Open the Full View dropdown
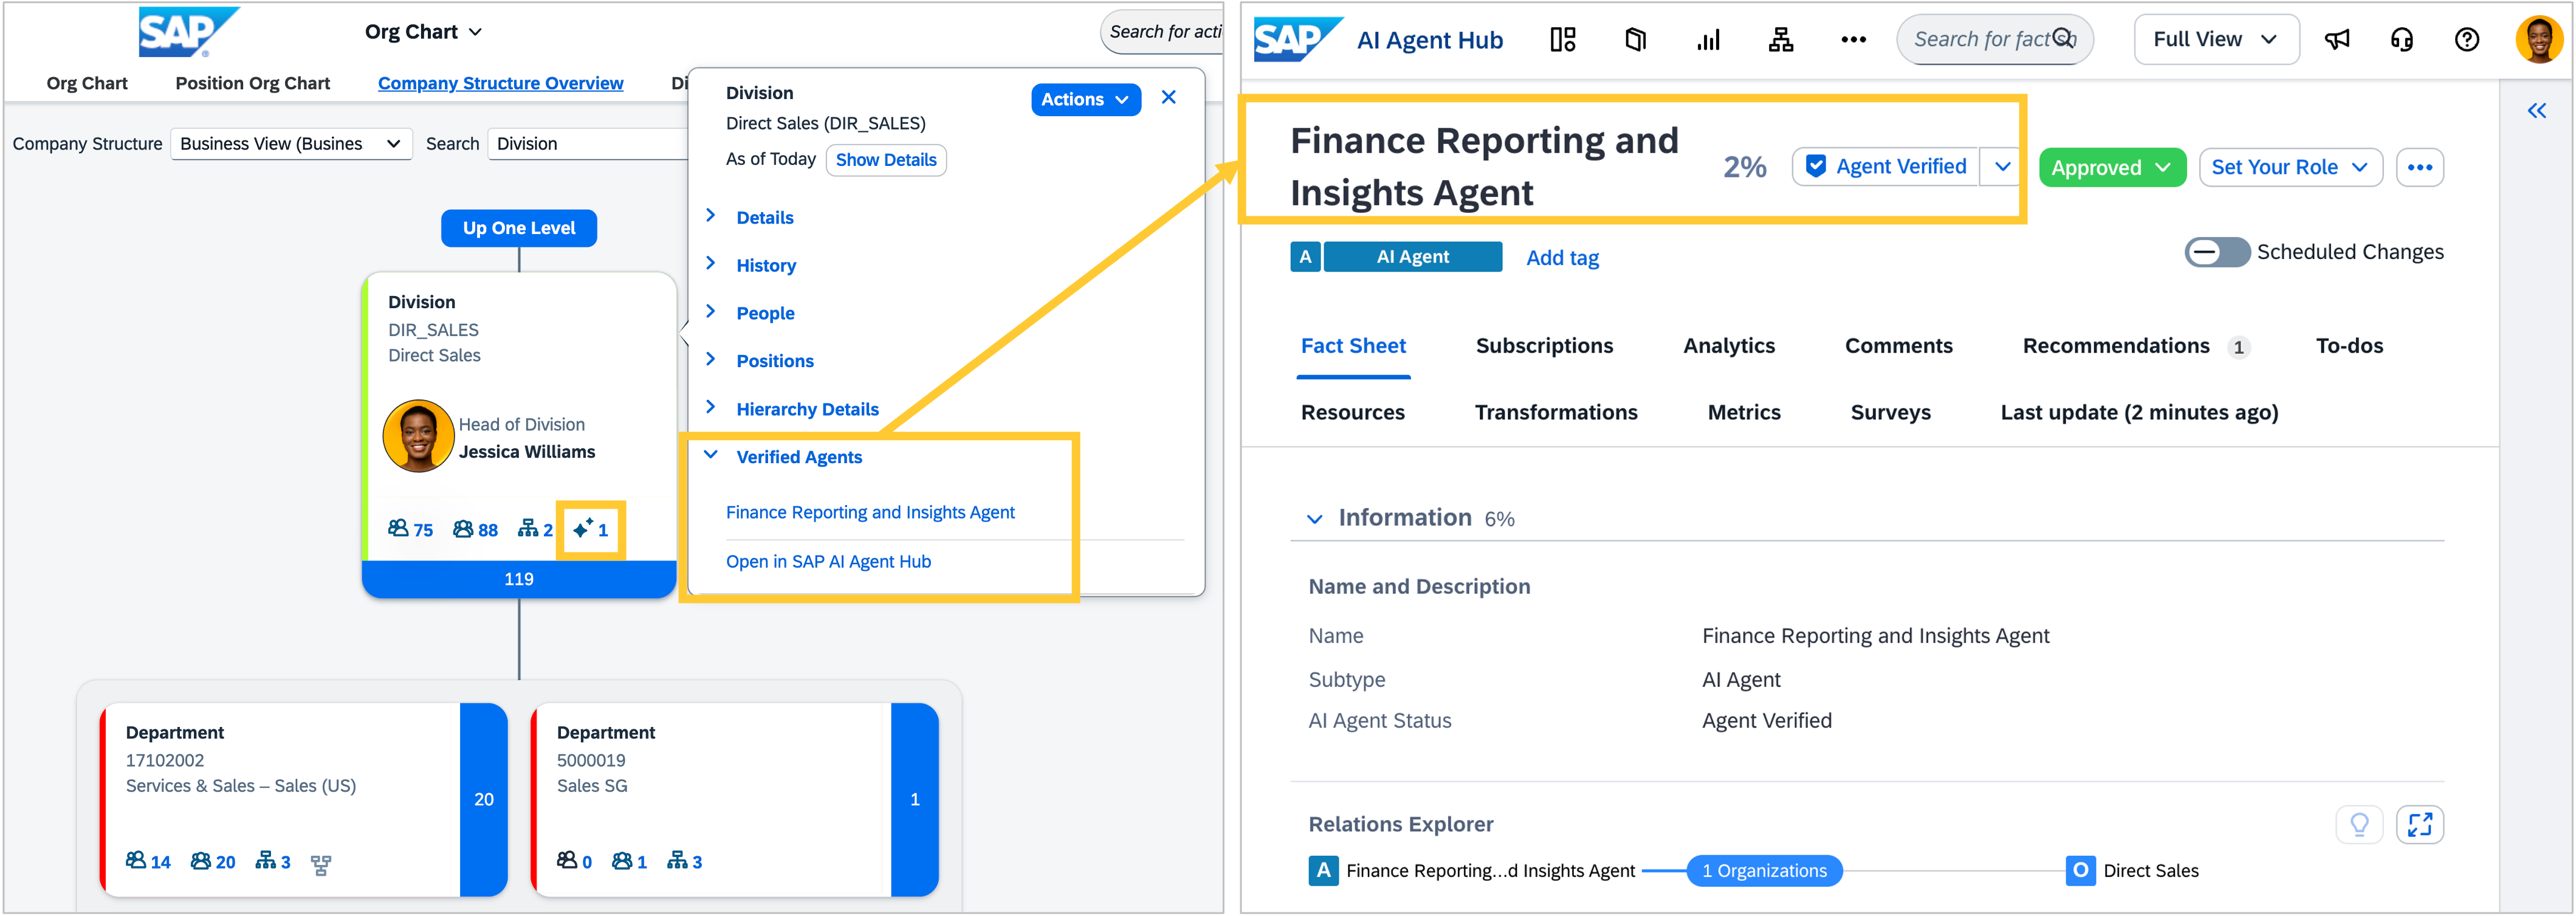 [x=2216, y=40]
